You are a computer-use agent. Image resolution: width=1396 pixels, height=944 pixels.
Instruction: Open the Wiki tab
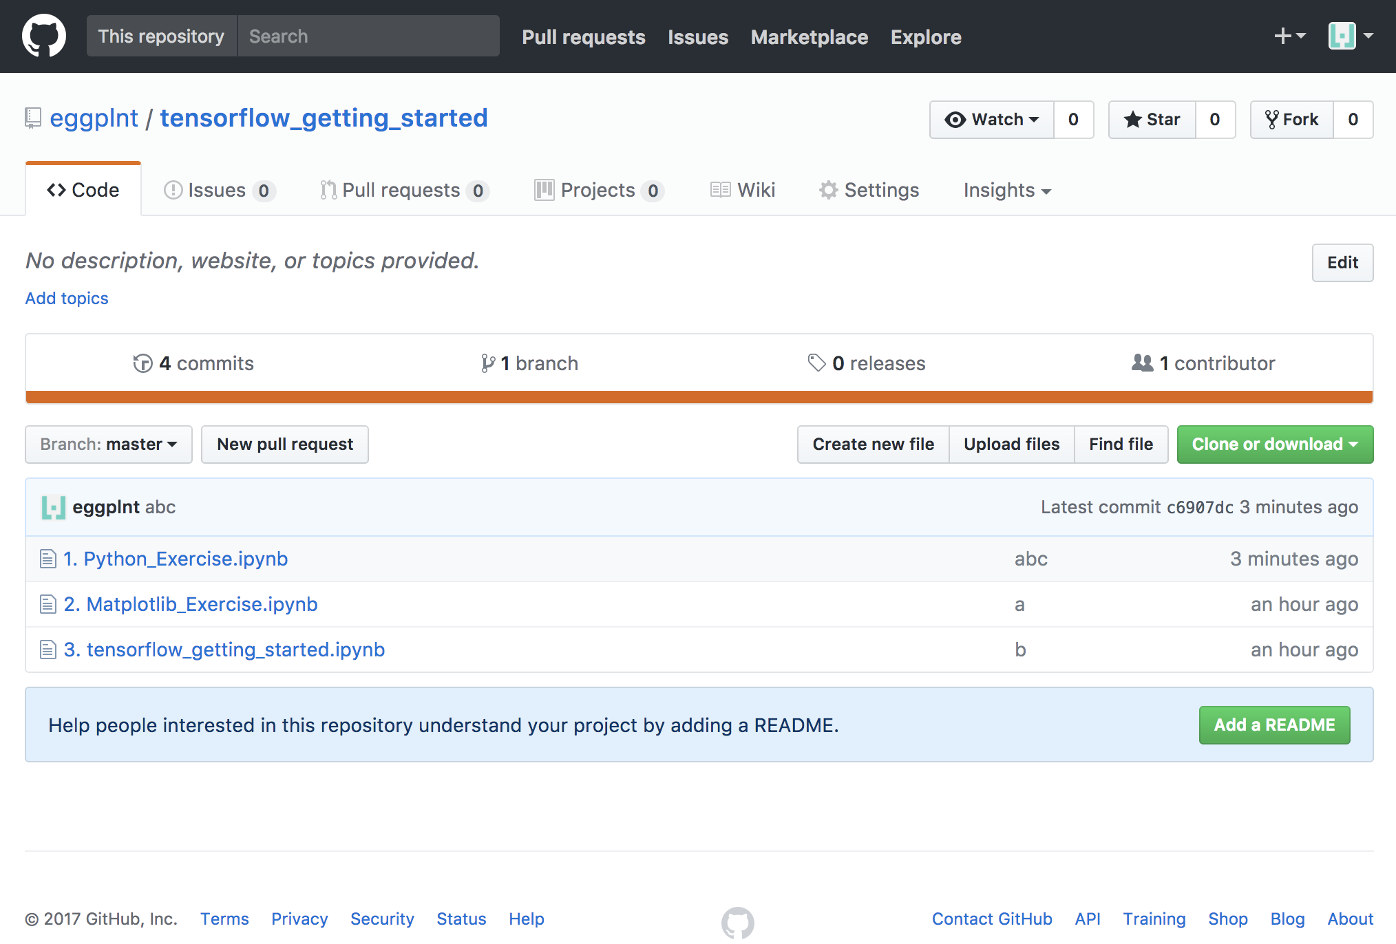pos(743,190)
